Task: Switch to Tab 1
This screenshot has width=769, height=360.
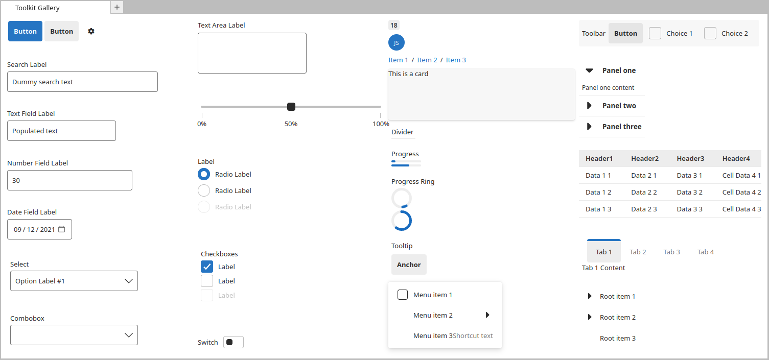Action: [x=604, y=252]
